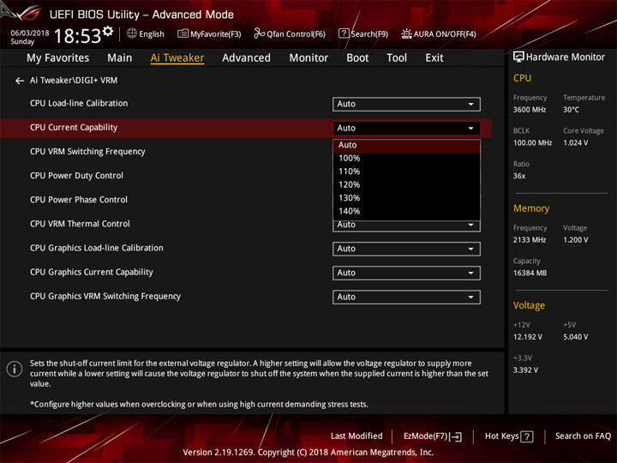The height and width of the screenshot is (463, 617).
Task: Click the 2133 MHz memory frequency
Action: tap(530, 240)
